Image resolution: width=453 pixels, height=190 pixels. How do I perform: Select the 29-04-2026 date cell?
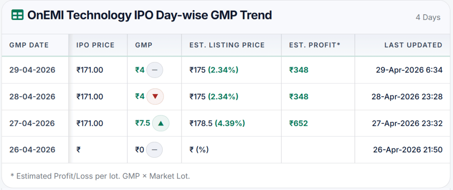click(x=32, y=70)
